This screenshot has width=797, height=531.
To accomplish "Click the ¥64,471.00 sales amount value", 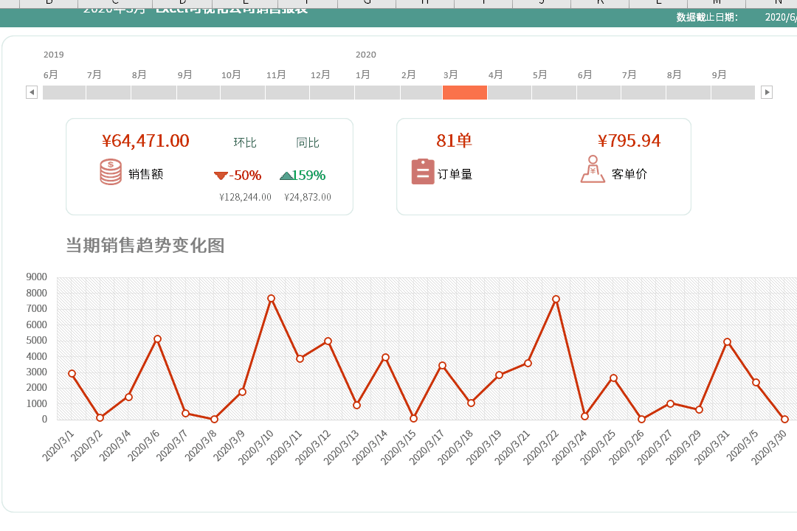I will (145, 141).
